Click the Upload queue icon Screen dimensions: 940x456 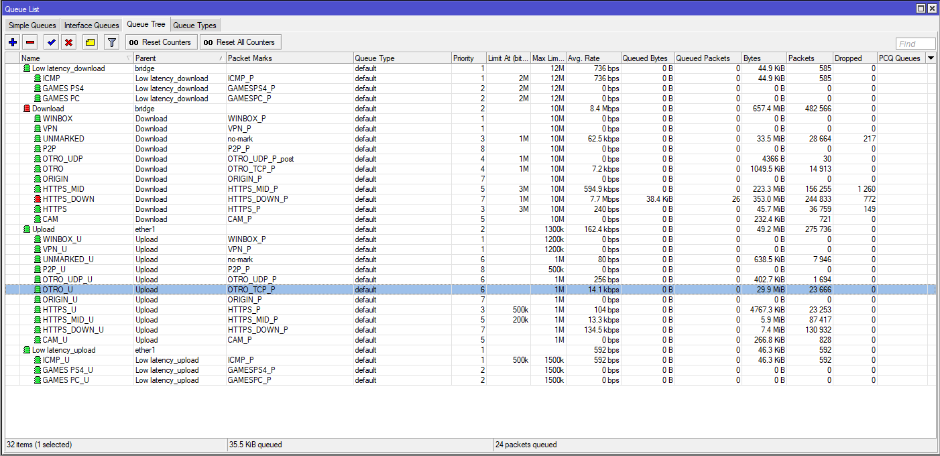pyautogui.click(x=27, y=229)
